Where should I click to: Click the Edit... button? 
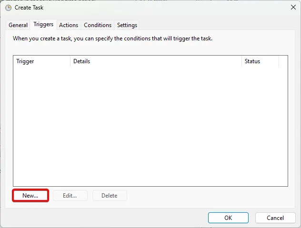pyautogui.click(x=70, y=195)
